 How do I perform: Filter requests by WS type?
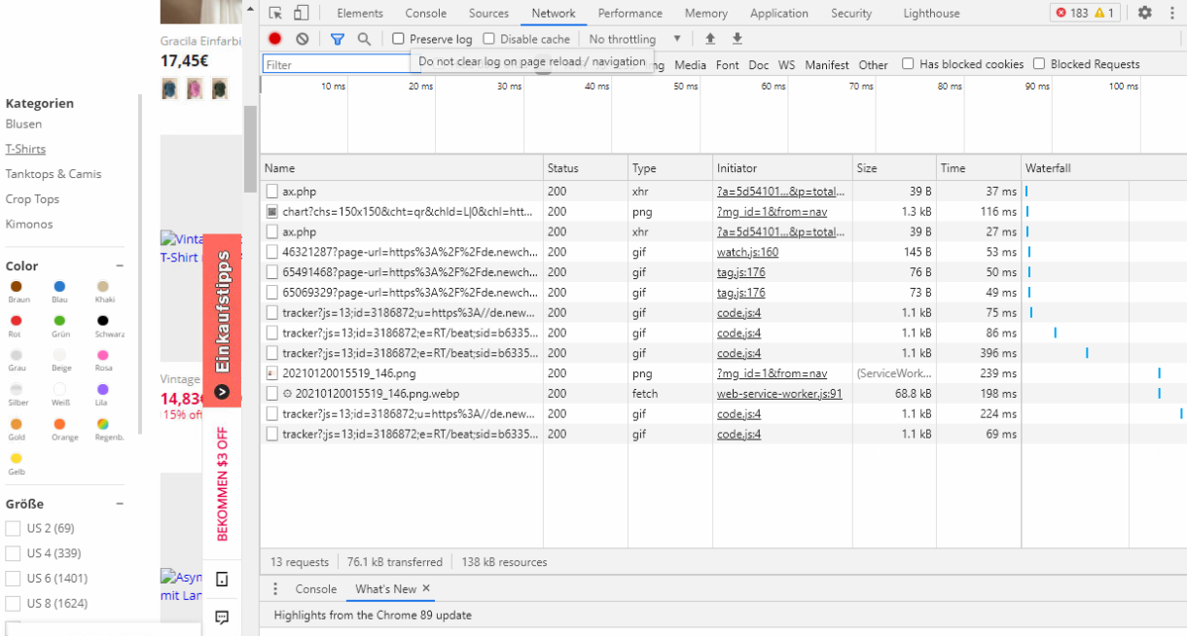[786, 65]
